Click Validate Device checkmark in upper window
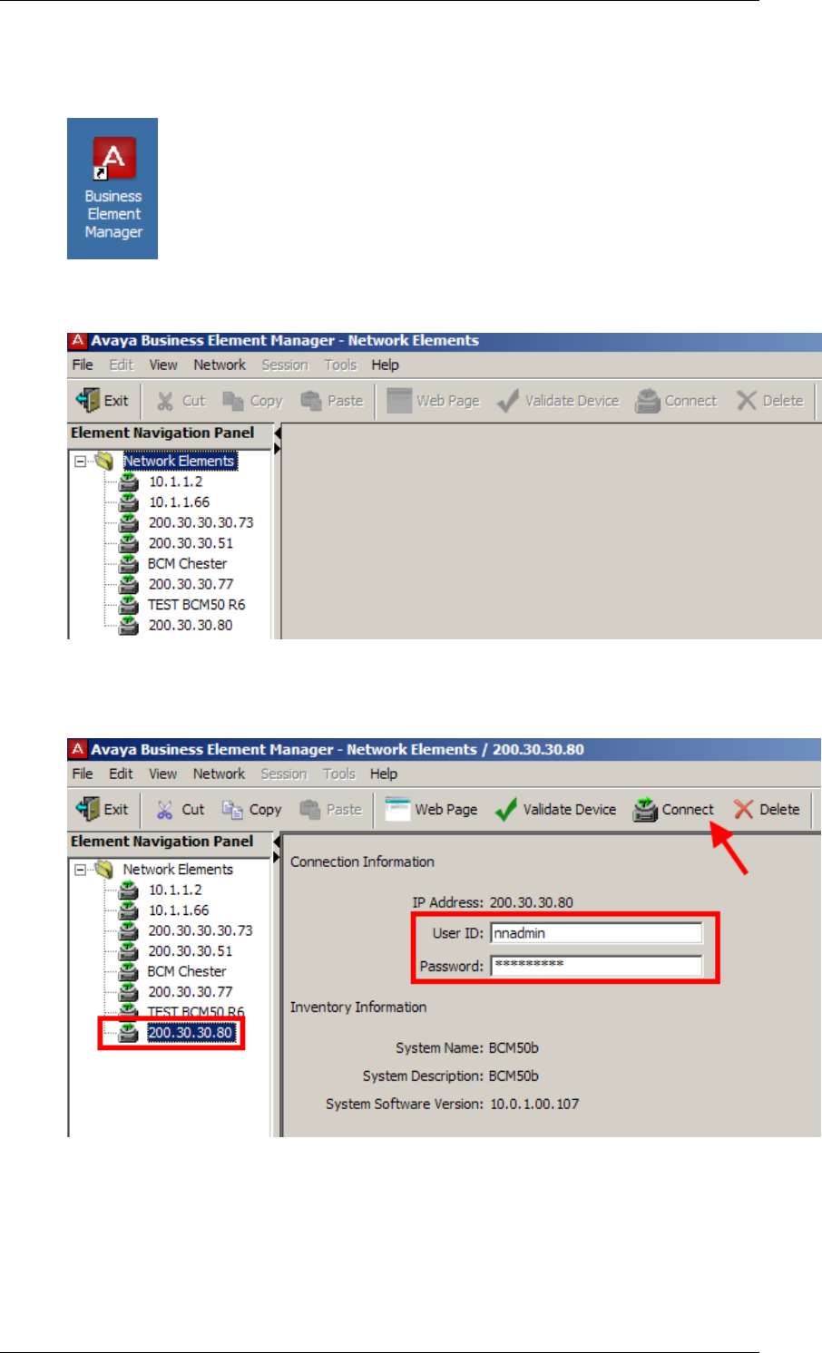The image size is (822, 1353). [x=508, y=401]
